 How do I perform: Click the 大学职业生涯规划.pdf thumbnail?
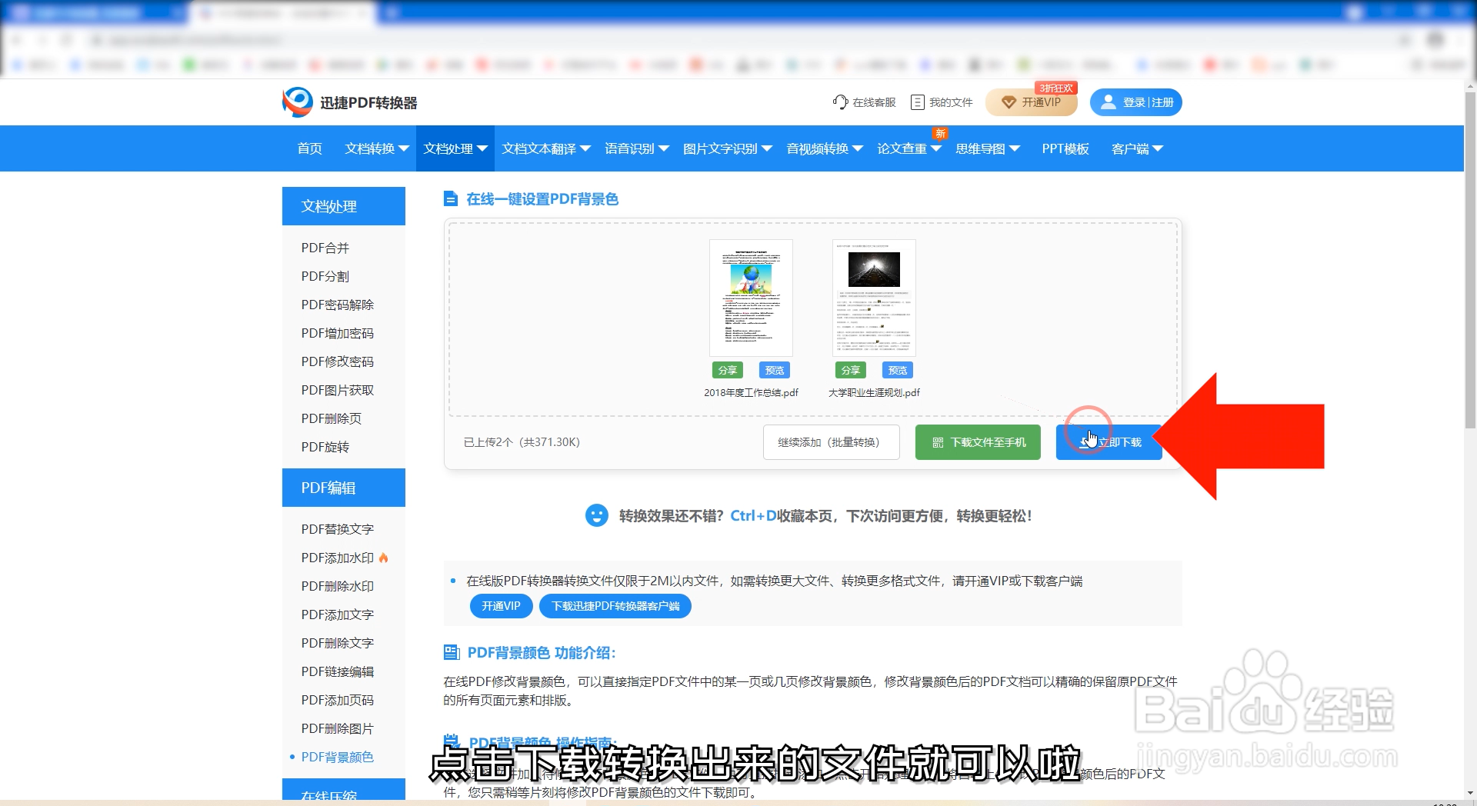874,298
